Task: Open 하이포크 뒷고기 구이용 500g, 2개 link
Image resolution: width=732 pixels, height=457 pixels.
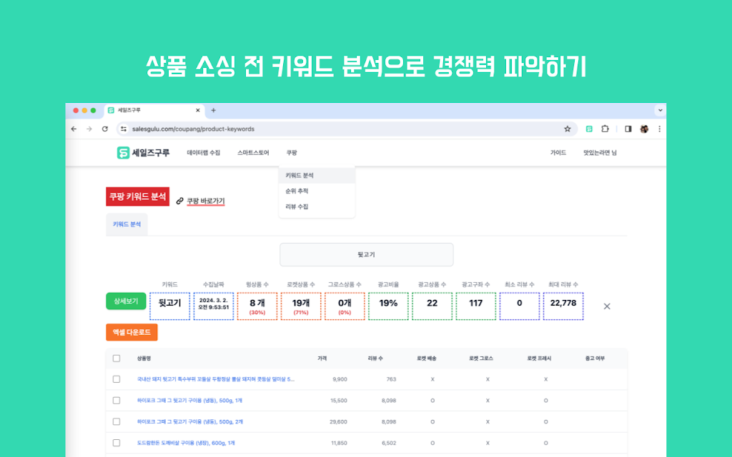Action: [x=190, y=421]
